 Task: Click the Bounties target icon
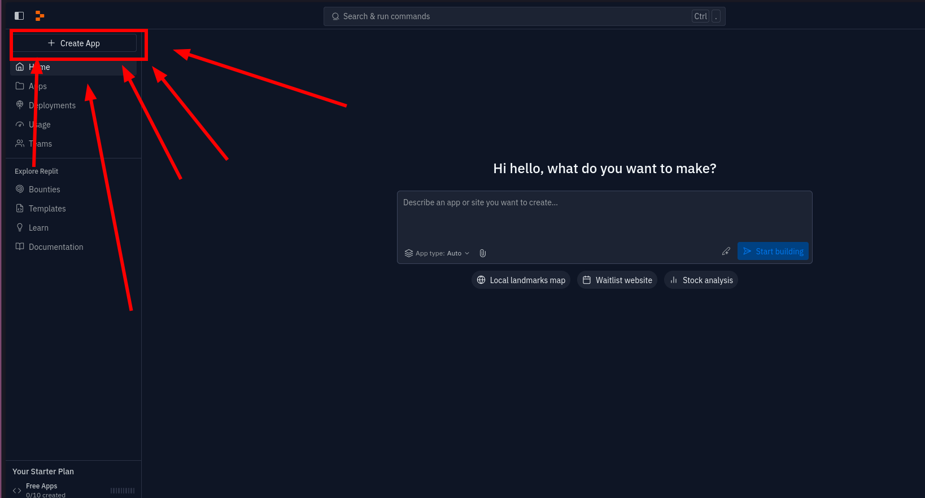coord(20,189)
